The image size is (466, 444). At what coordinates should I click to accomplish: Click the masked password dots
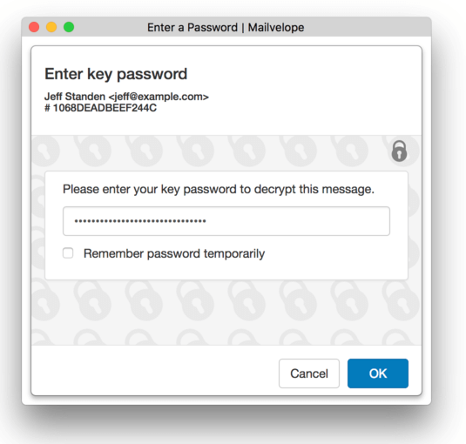[x=140, y=221]
